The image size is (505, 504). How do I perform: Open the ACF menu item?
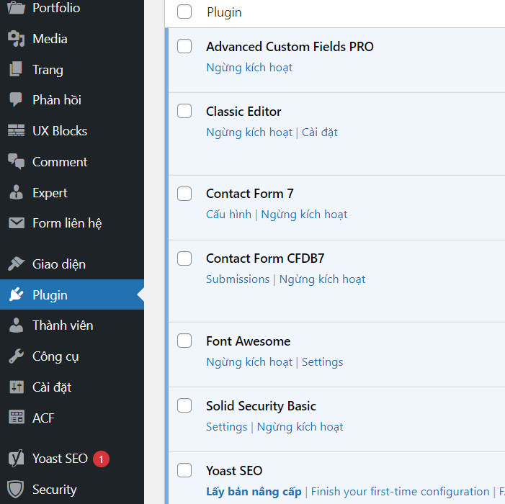72,418
